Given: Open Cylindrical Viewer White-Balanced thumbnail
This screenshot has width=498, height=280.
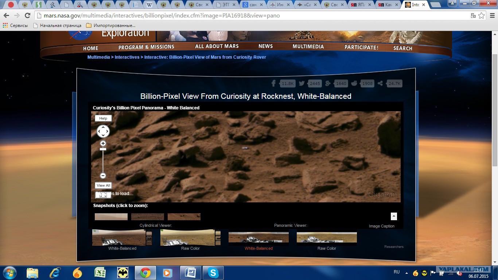Looking at the screenshot, I should coord(122,237).
